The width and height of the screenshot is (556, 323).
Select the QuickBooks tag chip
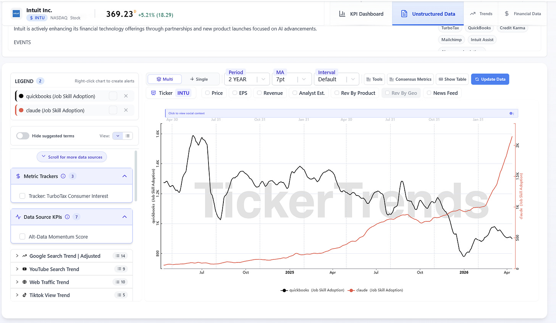tap(479, 28)
